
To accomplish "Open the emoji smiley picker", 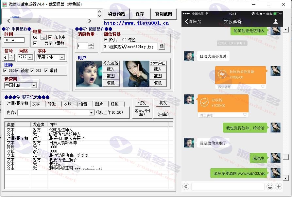I will pos(270,187).
